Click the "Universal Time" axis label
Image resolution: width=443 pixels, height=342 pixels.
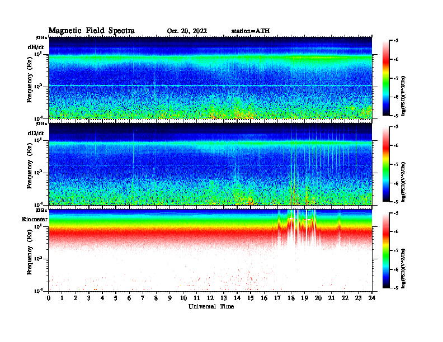[211, 306]
